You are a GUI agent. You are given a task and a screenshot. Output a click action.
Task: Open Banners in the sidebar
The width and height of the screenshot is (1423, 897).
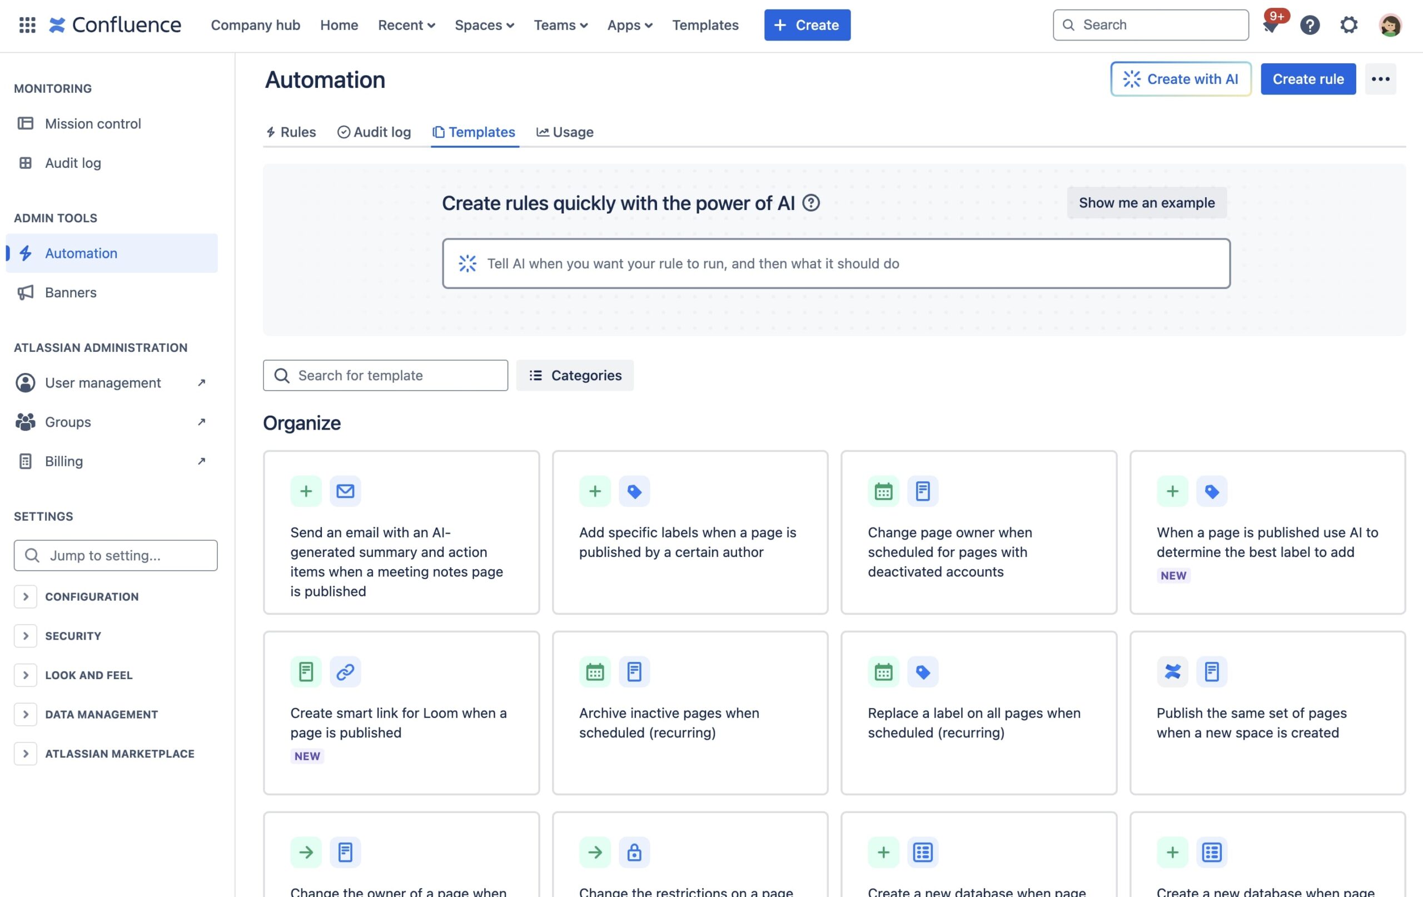112,292
